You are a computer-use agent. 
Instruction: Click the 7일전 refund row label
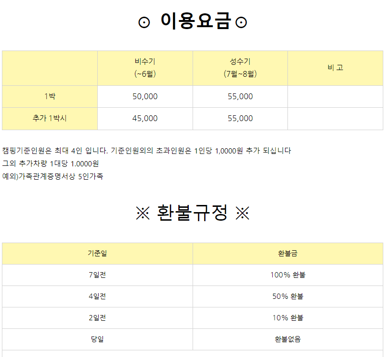pyautogui.click(x=97, y=275)
